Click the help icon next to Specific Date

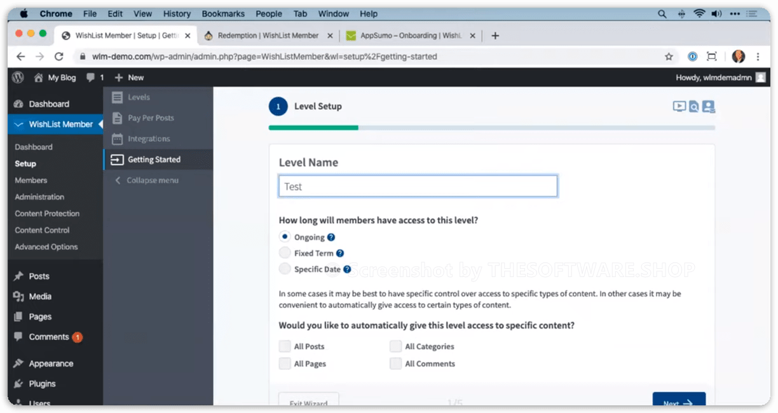[x=347, y=269]
